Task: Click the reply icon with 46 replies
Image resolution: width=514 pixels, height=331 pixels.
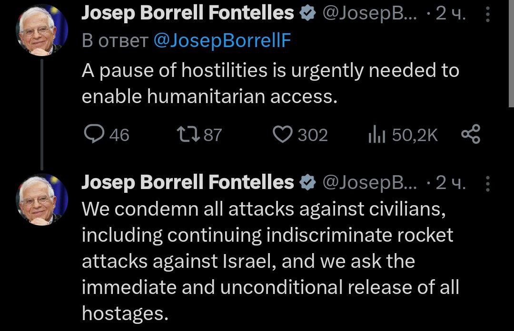Action: (93, 135)
